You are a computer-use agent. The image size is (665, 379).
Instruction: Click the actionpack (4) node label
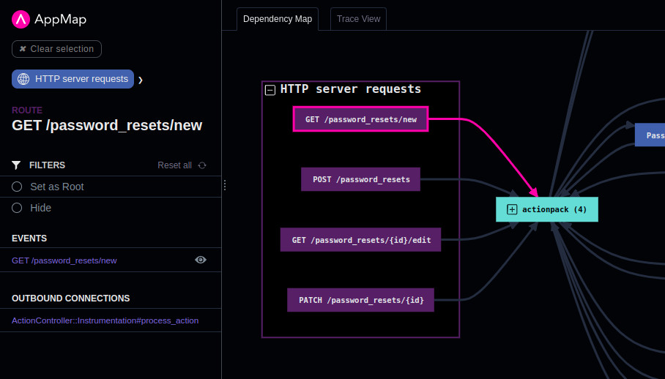pos(554,209)
